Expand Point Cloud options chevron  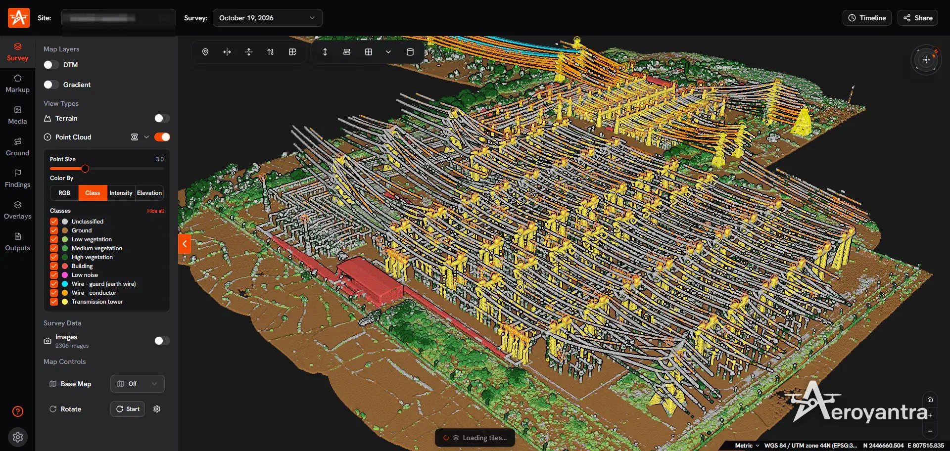point(146,137)
